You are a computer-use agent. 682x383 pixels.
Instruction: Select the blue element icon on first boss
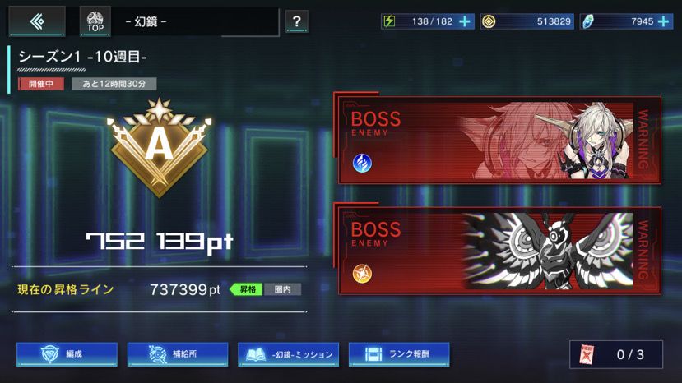pyautogui.click(x=362, y=164)
